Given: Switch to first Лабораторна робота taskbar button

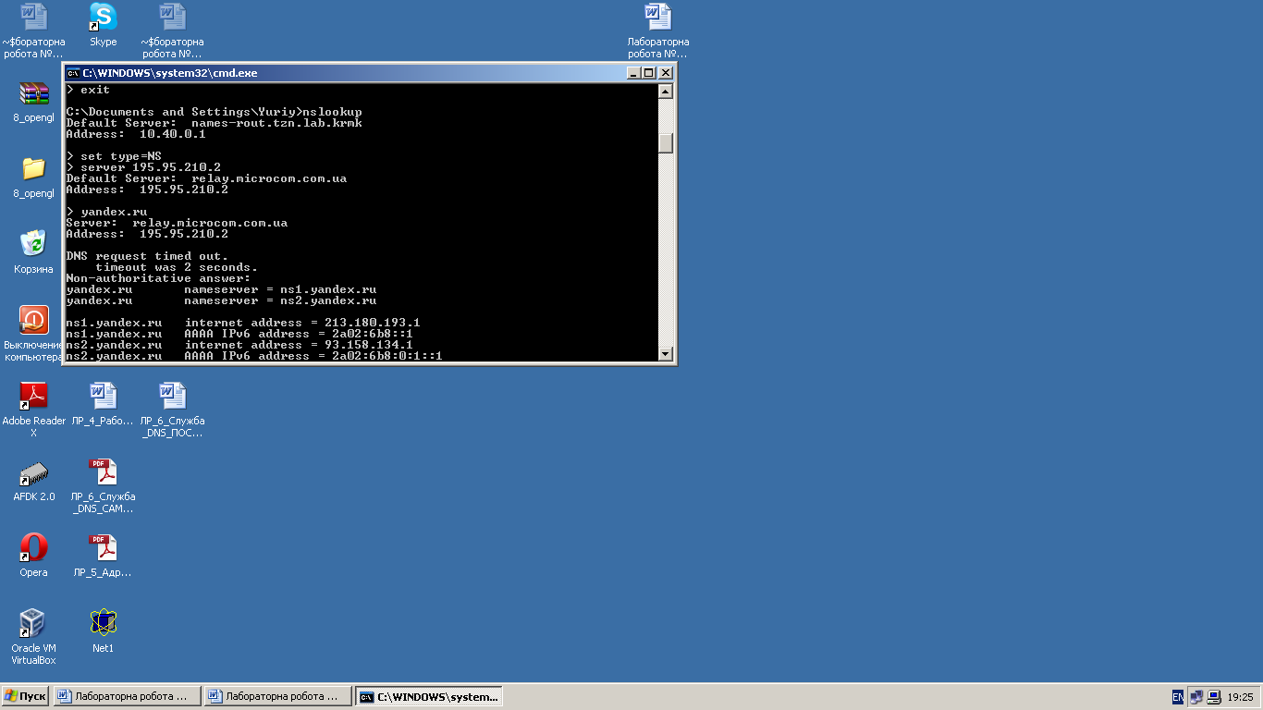Looking at the screenshot, I should click(x=128, y=696).
